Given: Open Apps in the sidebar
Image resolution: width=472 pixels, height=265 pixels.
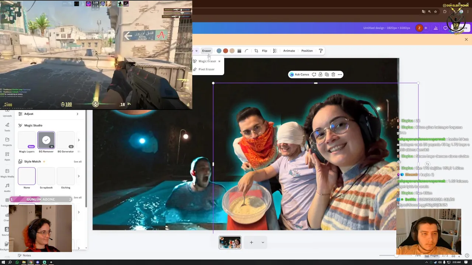Looking at the screenshot, I should pos(7,156).
